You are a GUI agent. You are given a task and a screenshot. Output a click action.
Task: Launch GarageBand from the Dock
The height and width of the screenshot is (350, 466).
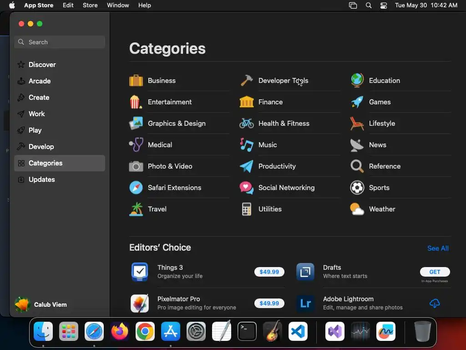click(273, 331)
